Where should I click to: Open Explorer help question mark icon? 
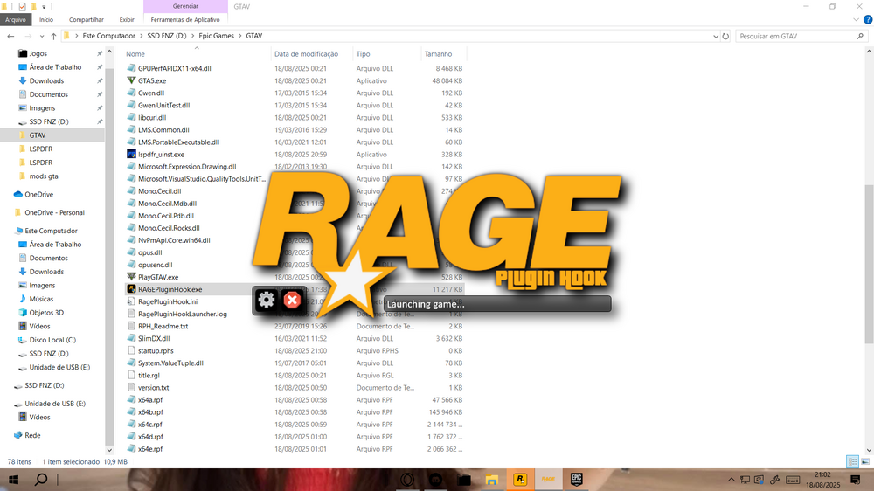[x=867, y=19]
